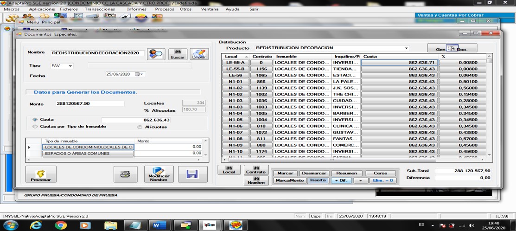The image size is (516, 231).
Task: Click Ventas y Cuentas Por Cobrar title bar
Action: [x=465, y=15]
